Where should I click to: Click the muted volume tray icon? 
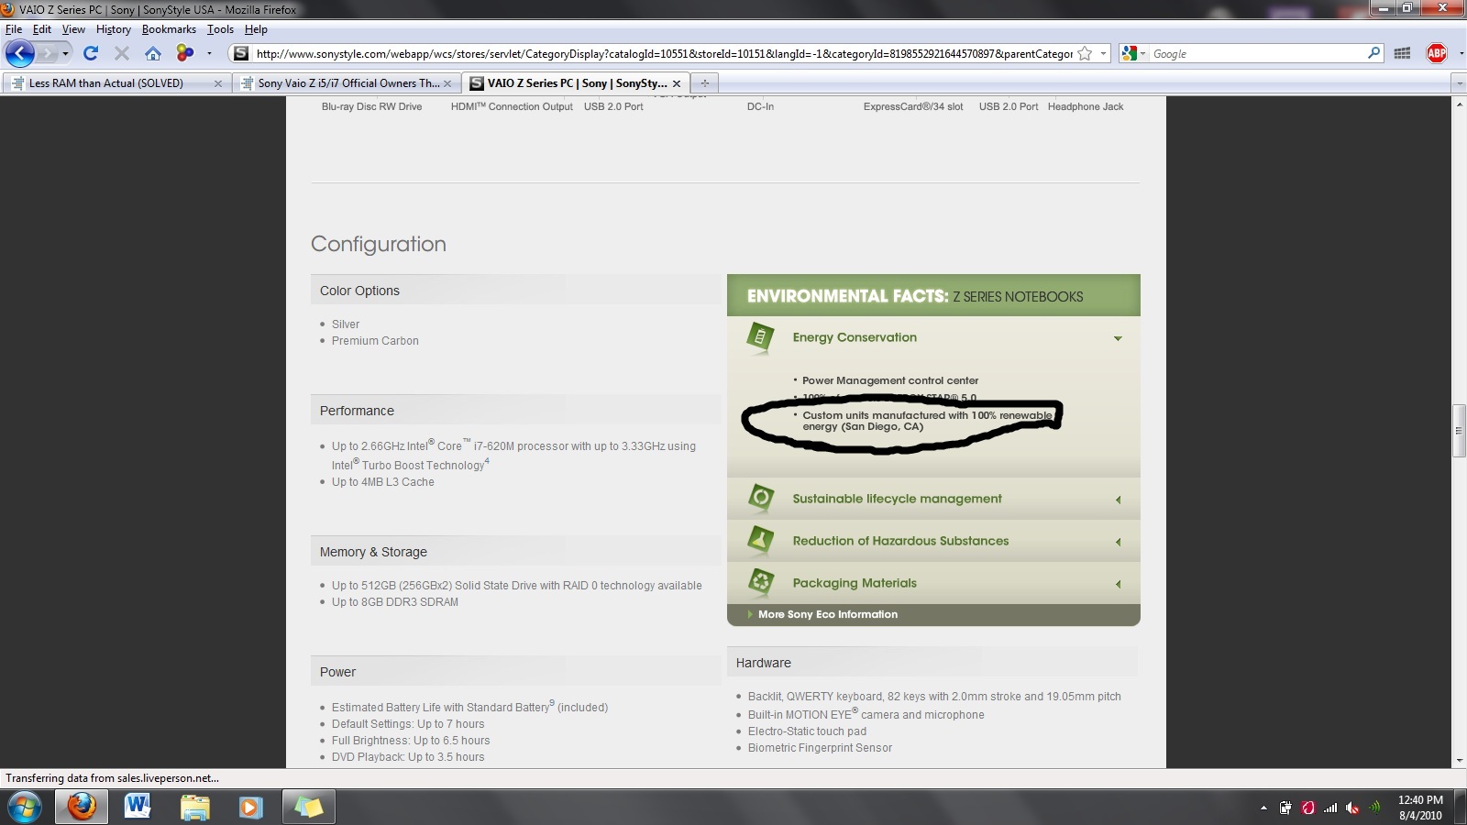pos(1352,808)
